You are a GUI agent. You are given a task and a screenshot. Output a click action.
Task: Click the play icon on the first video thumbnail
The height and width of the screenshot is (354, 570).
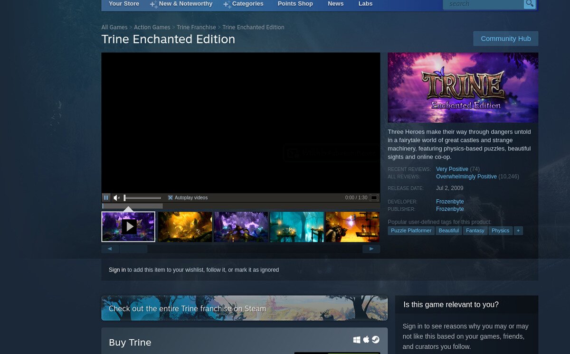[x=128, y=226]
